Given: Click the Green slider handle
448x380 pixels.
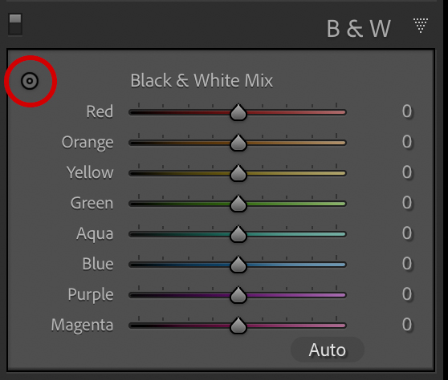Looking at the screenshot, I should (x=238, y=204).
